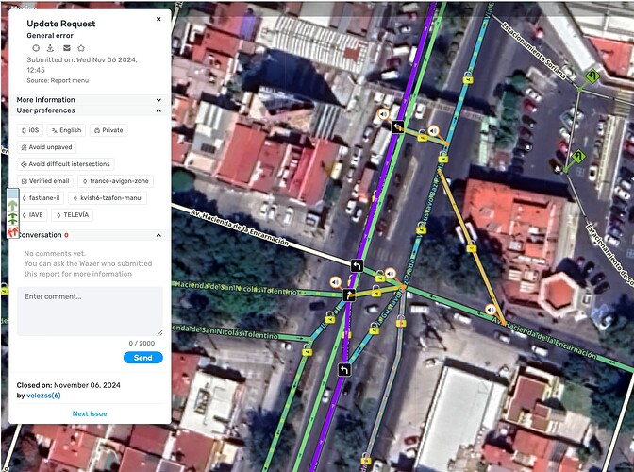Click the Source: Report menu text

[x=58, y=80]
